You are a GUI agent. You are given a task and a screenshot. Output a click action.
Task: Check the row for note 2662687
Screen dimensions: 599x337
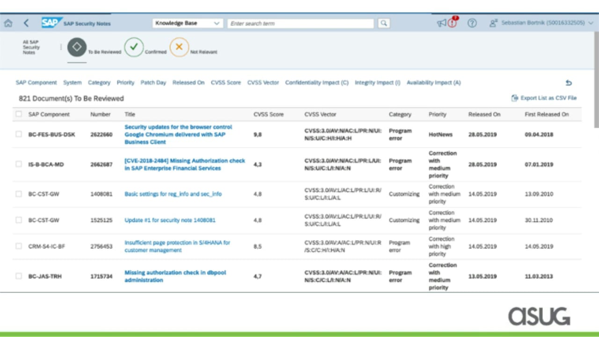click(x=19, y=164)
